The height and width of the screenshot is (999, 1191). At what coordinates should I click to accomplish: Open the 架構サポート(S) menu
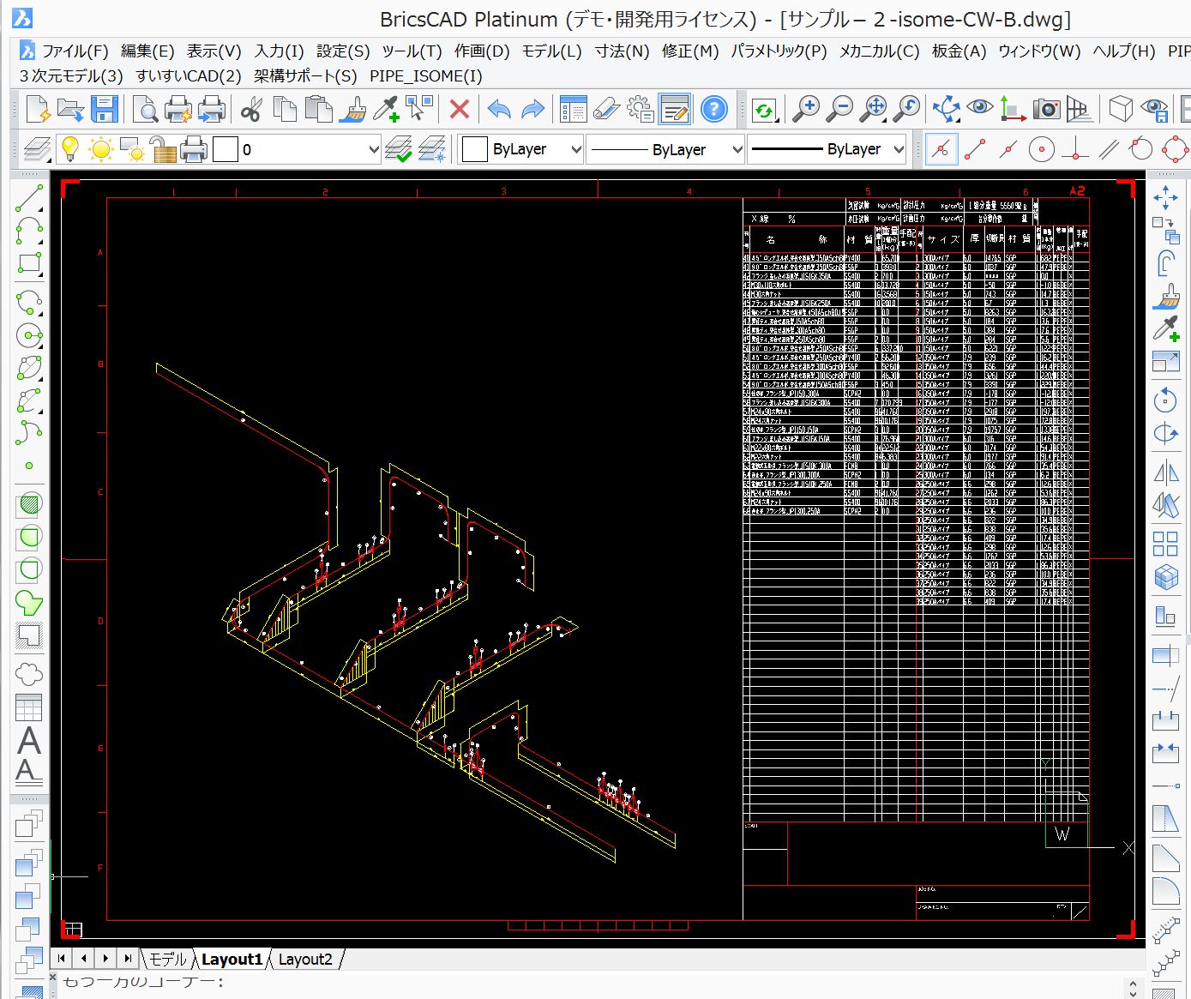pyautogui.click(x=305, y=76)
